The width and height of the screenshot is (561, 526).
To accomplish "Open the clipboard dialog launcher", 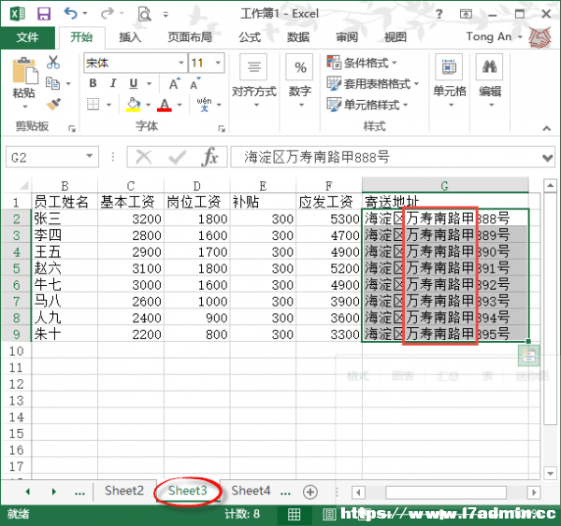I will tap(72, 129).
